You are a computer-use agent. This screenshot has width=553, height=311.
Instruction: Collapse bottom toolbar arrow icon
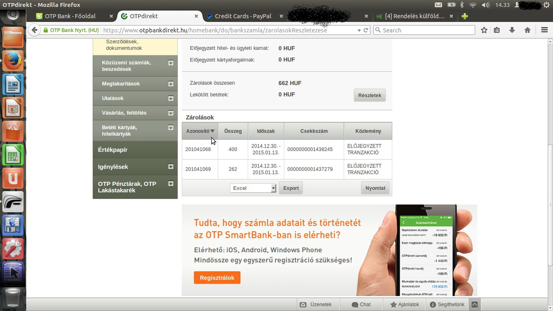tap(474, 305)
